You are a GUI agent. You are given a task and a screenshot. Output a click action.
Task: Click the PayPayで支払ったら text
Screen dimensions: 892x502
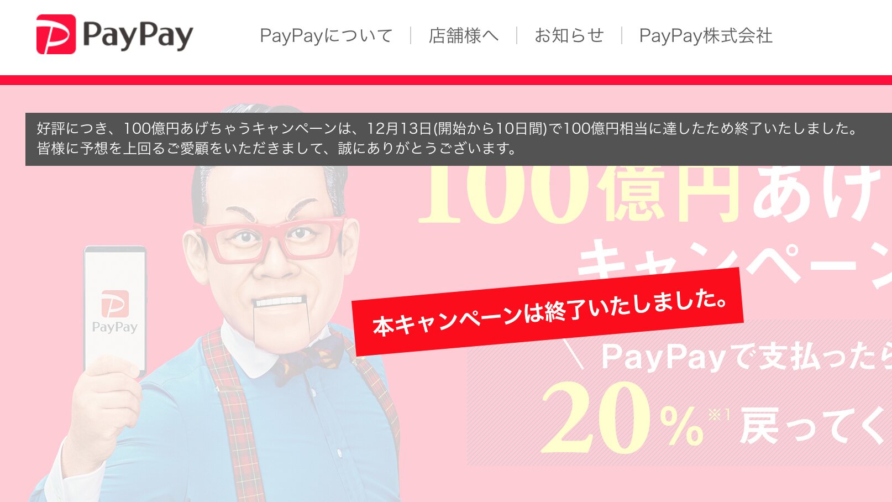click(x=746, y=357)
